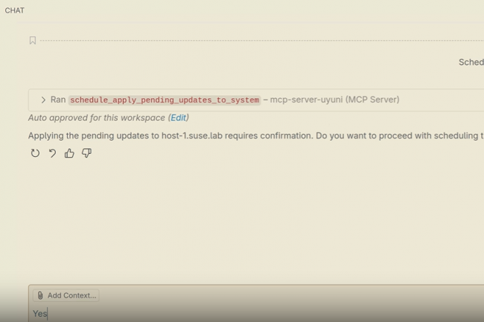Click the mcp-server-uyuni (MCP Server) label
Screen dimensions: 484x322
335,100
